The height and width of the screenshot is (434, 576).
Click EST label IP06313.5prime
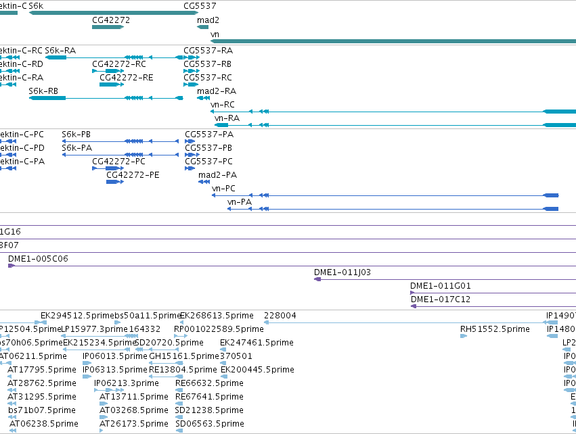(x=115, y=370)
